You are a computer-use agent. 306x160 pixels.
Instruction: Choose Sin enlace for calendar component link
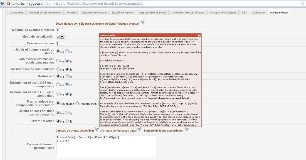pyautogui.click(x=58, y=103)
